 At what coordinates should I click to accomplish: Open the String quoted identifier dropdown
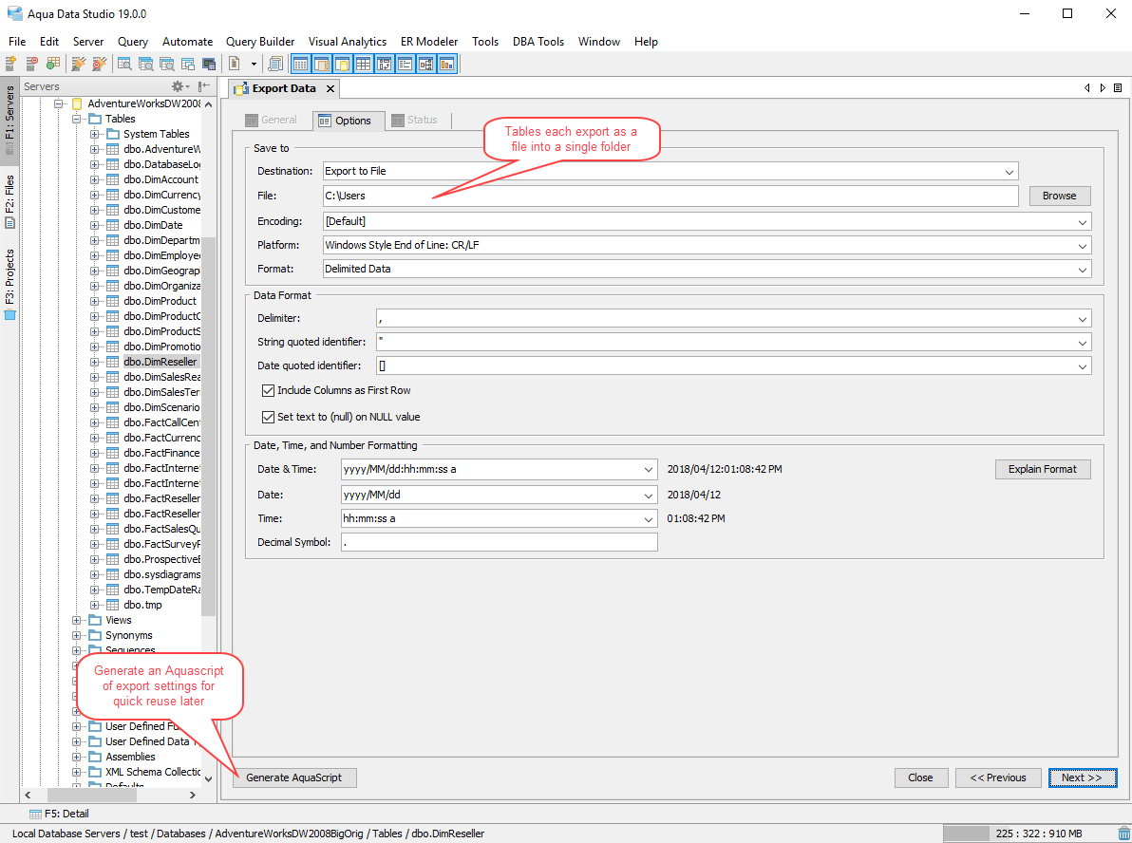click(x=1083, y=342)
